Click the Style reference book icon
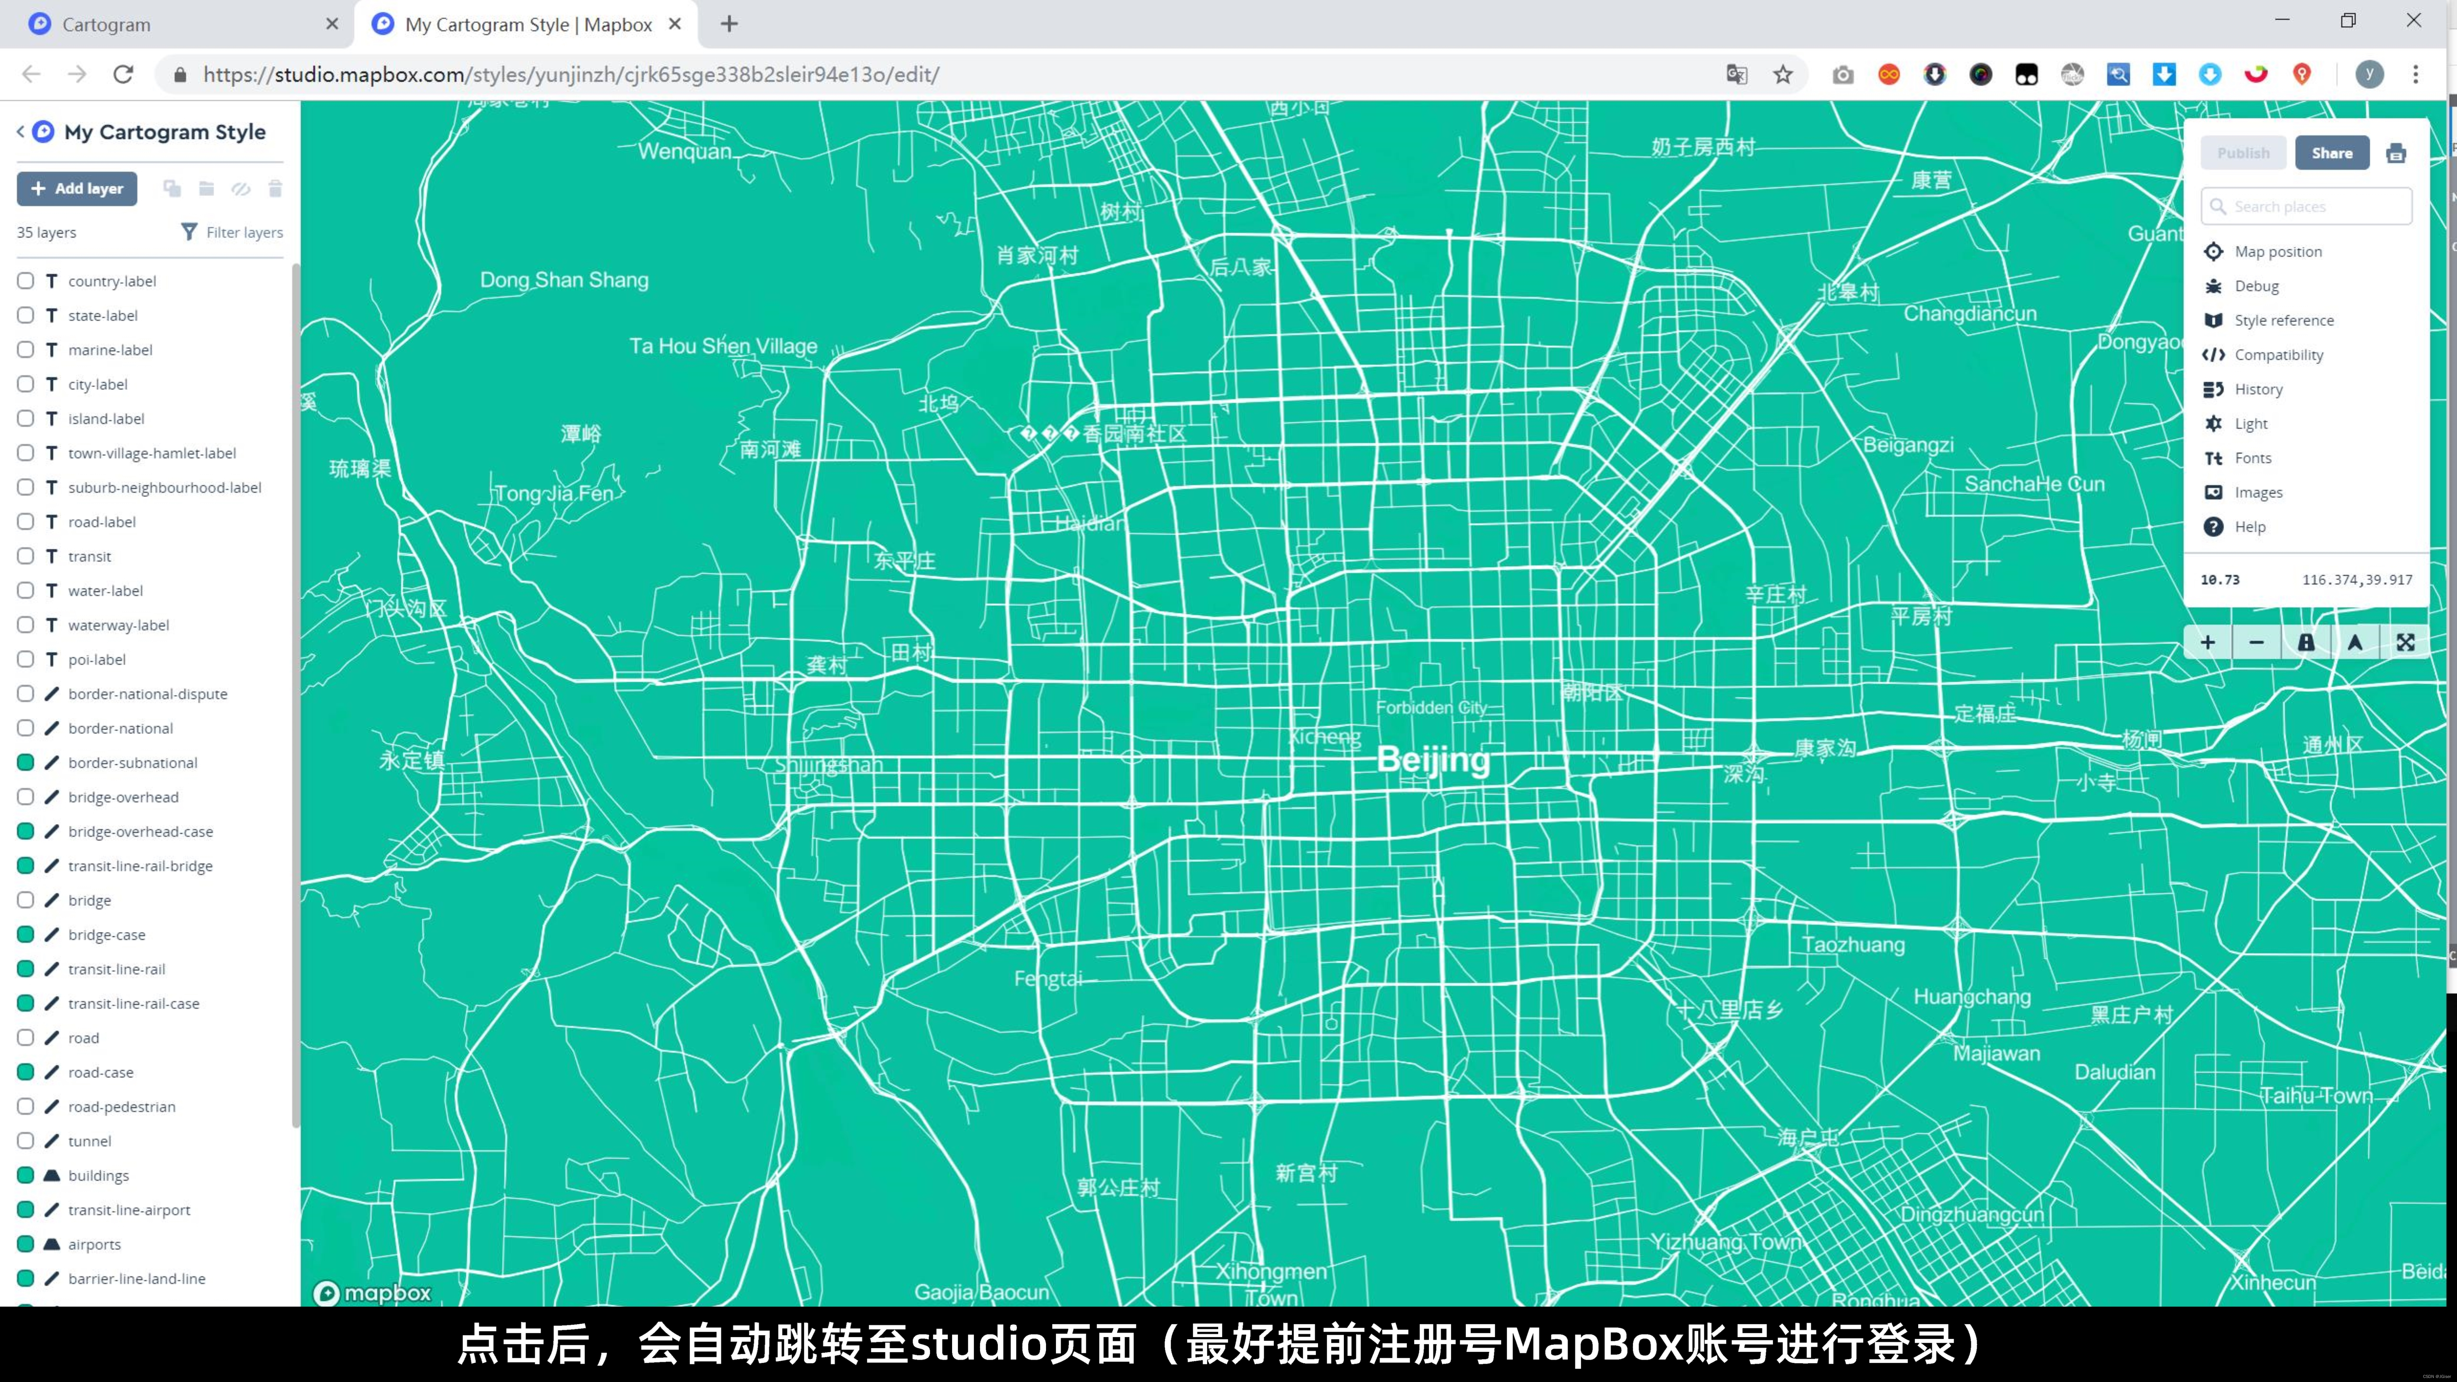Screen dimensions: 2457x1382 tap(2214, 321)
